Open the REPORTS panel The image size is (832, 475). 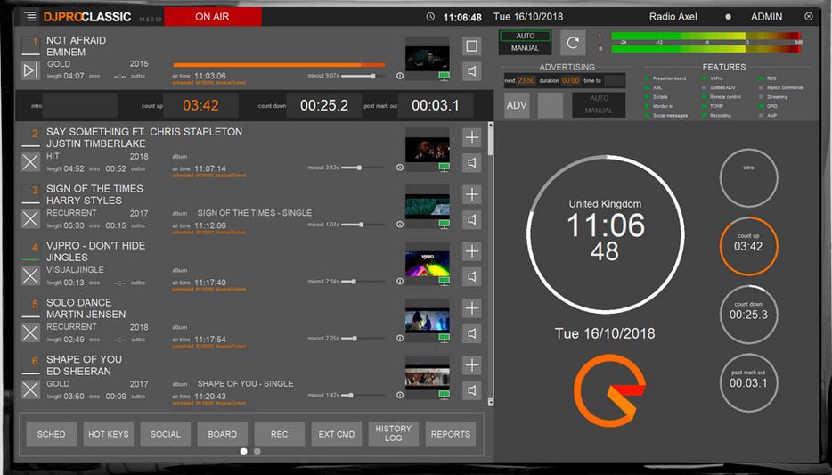click(451, 434)
